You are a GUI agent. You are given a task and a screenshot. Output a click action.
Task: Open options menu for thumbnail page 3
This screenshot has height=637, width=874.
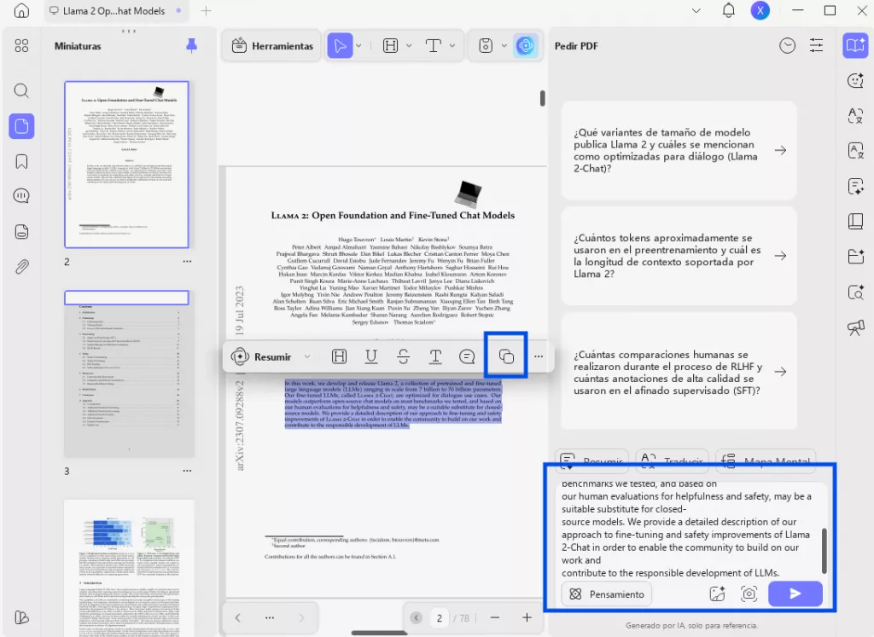click(x=187, y=471)
